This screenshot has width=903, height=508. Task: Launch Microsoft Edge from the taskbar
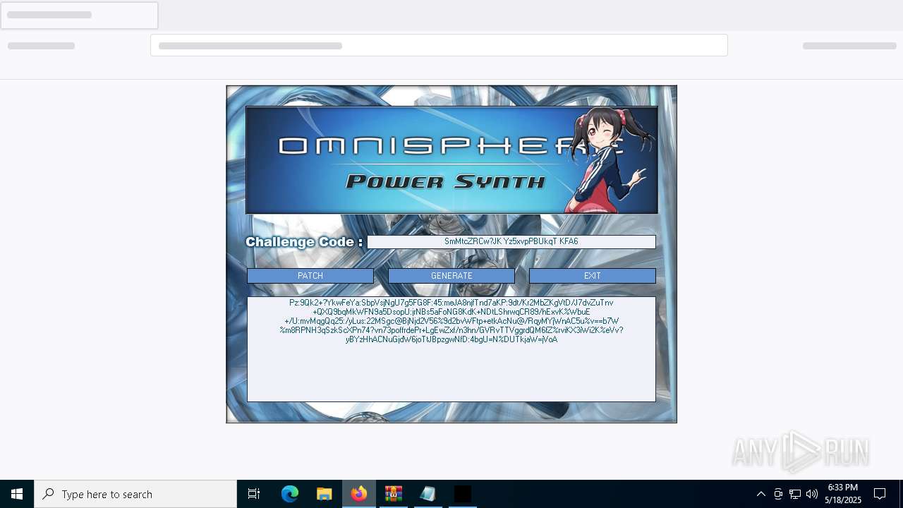(290, 494)
